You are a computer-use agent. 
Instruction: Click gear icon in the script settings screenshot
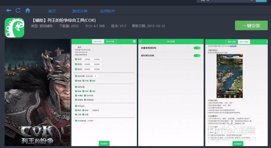[134, 42]
